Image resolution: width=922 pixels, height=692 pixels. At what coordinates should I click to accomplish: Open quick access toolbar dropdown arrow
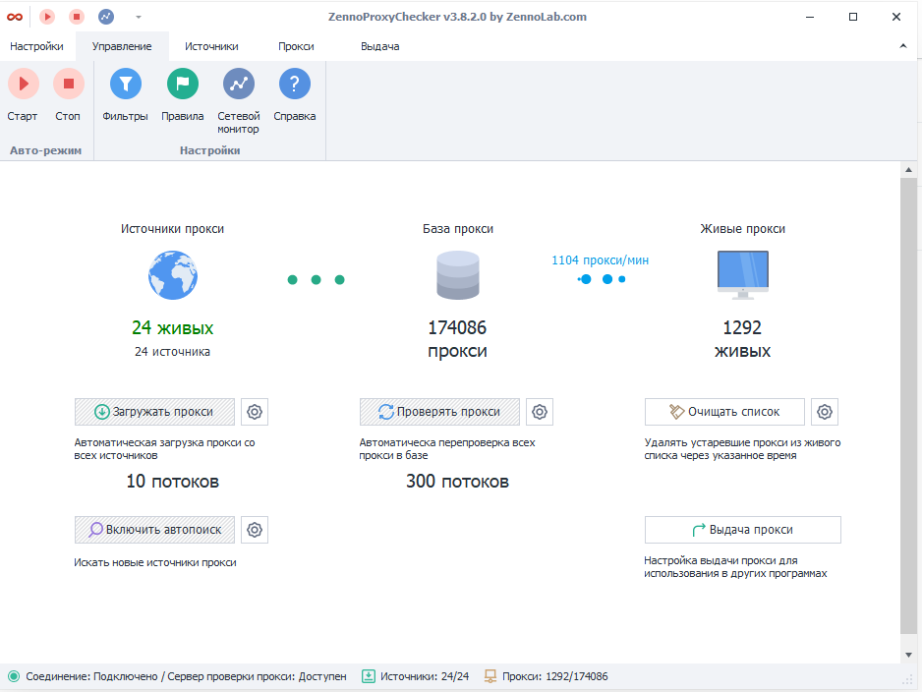[139, 17]
